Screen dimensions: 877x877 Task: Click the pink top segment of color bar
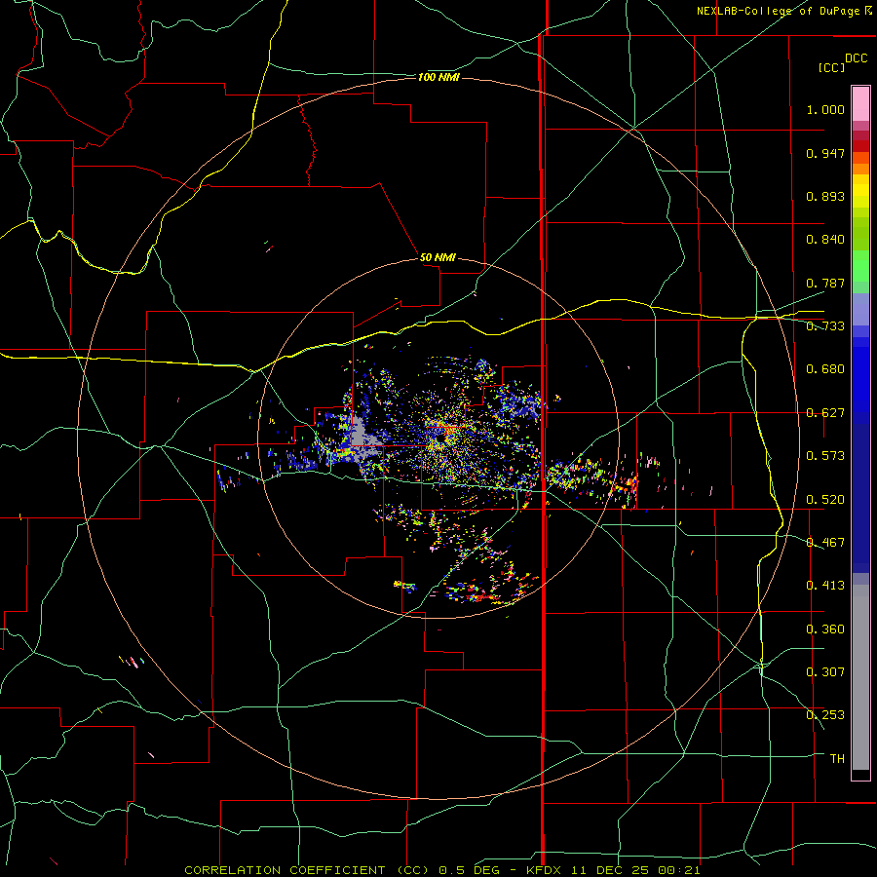(860, 103)
